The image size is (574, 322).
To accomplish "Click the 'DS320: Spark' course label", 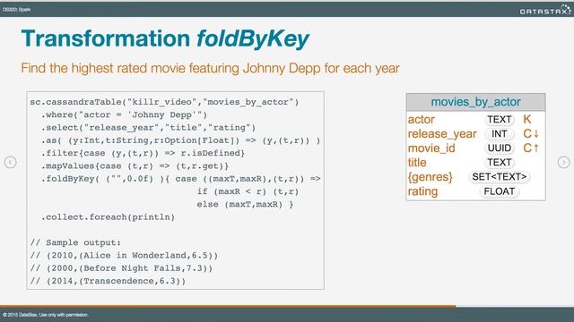I will tap(16, 10).
